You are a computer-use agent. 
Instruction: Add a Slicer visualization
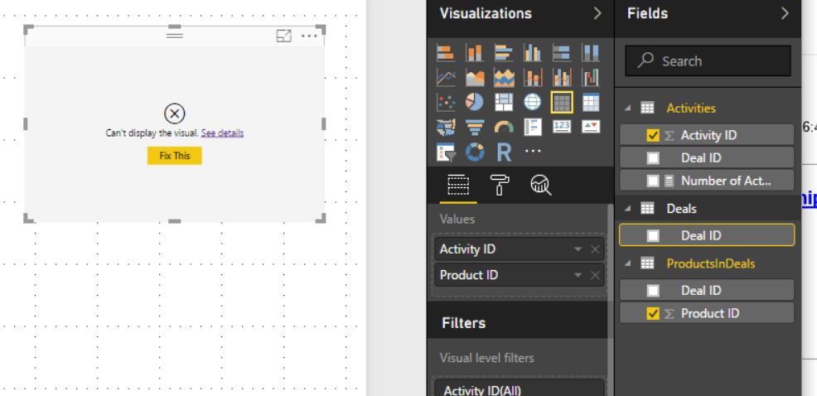tap(446, 152)
